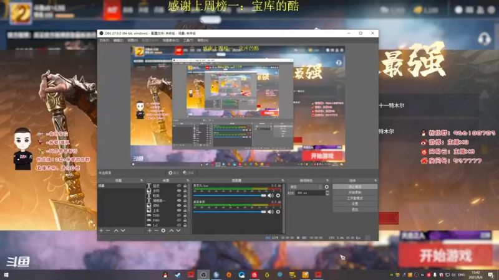The width and height of the screenshot is (499, 280).
Task: Click the filters button next to properties
Action: click(x=188, y=173)
